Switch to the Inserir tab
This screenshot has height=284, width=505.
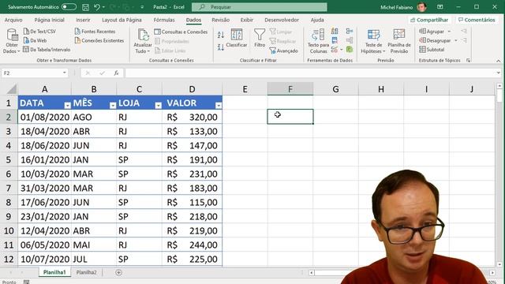[83, 20]
